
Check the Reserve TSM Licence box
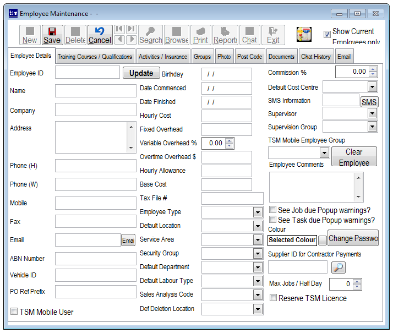point(273,298)
